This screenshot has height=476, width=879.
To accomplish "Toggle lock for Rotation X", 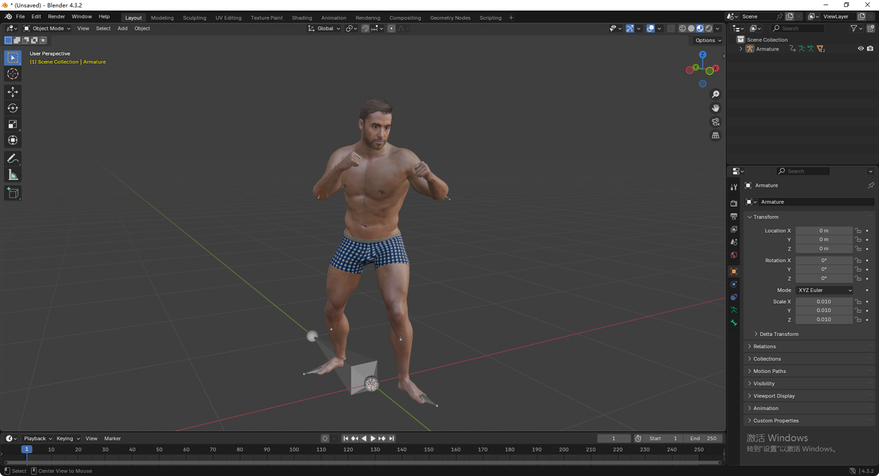I will (x=858, y=261).
